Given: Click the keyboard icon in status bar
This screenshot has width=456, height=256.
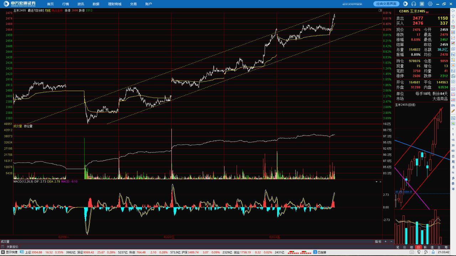Looking at the screenshot, I should [412, 252].
